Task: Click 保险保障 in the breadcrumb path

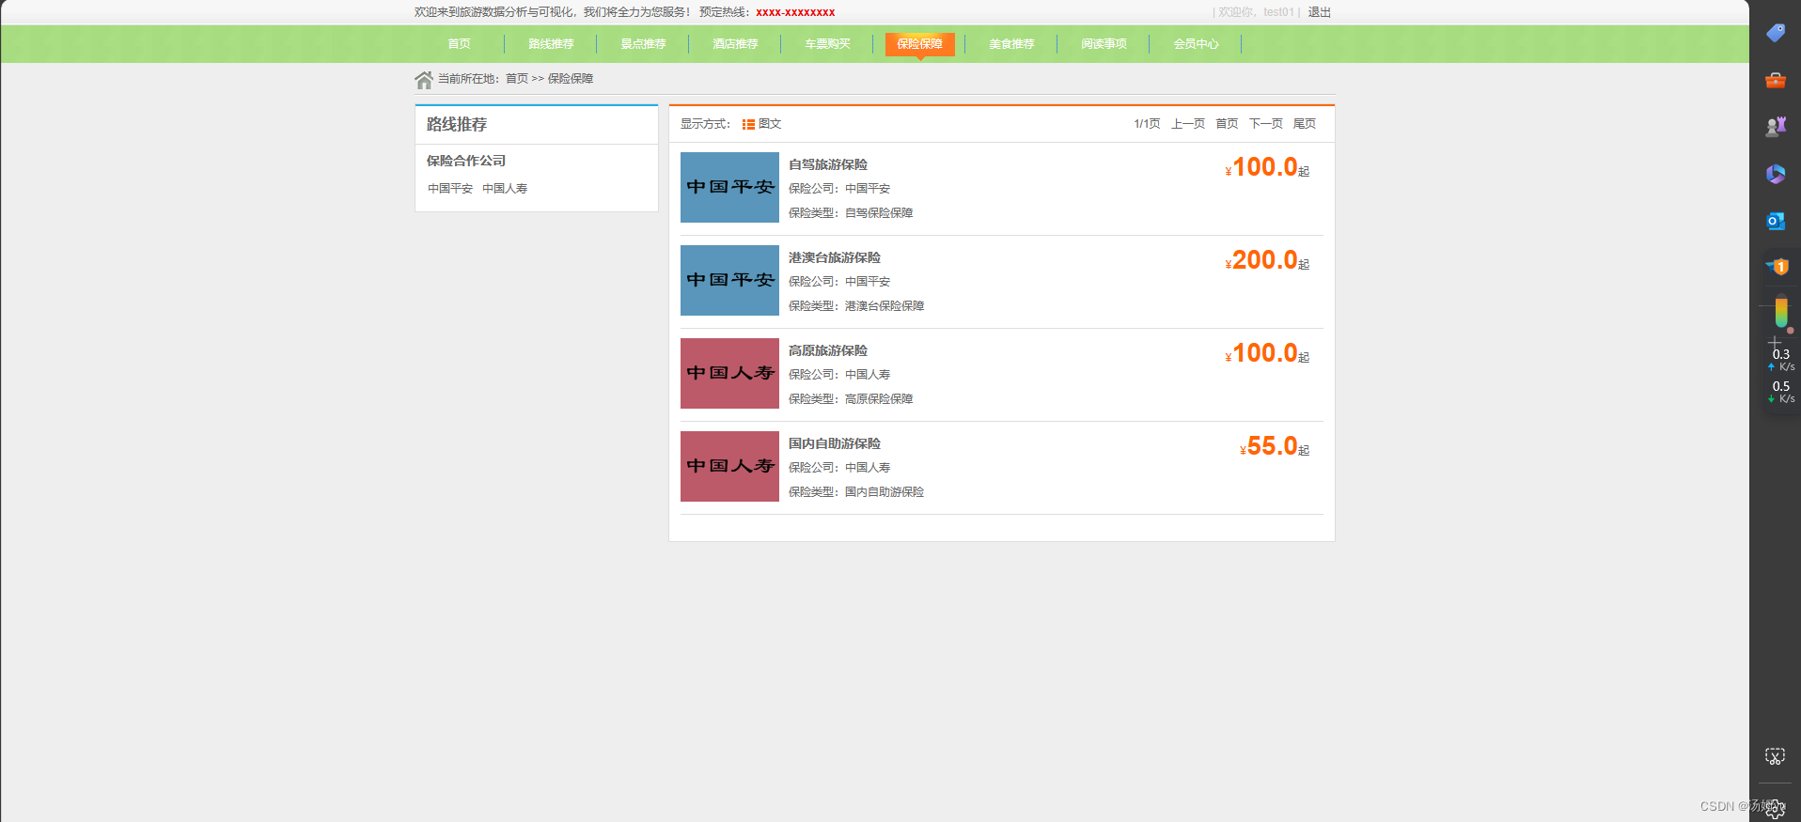Action: point(571,79)
